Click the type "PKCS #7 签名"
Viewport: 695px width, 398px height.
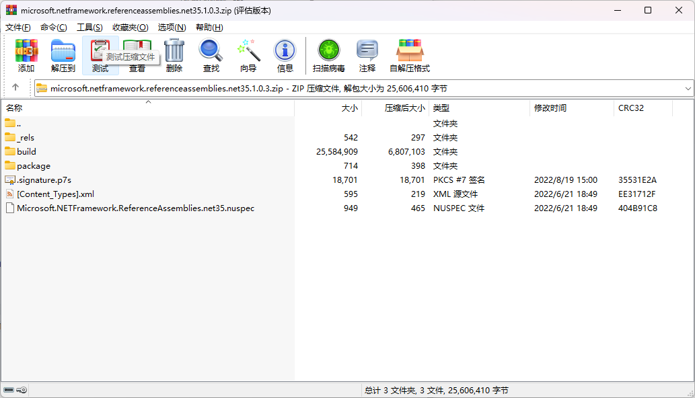459,180
